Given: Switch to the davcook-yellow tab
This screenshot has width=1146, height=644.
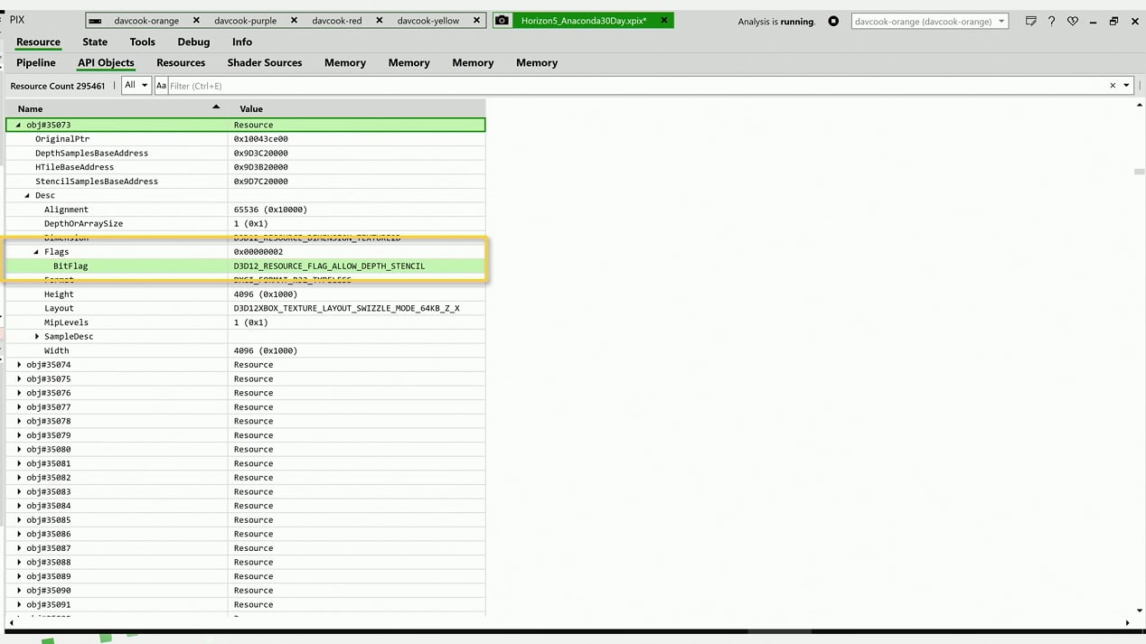Looking at the screenshot, I should 428,20.
